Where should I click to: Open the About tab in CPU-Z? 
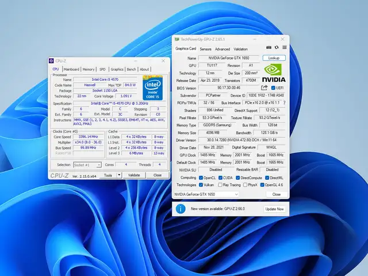[x=144, y=69]
